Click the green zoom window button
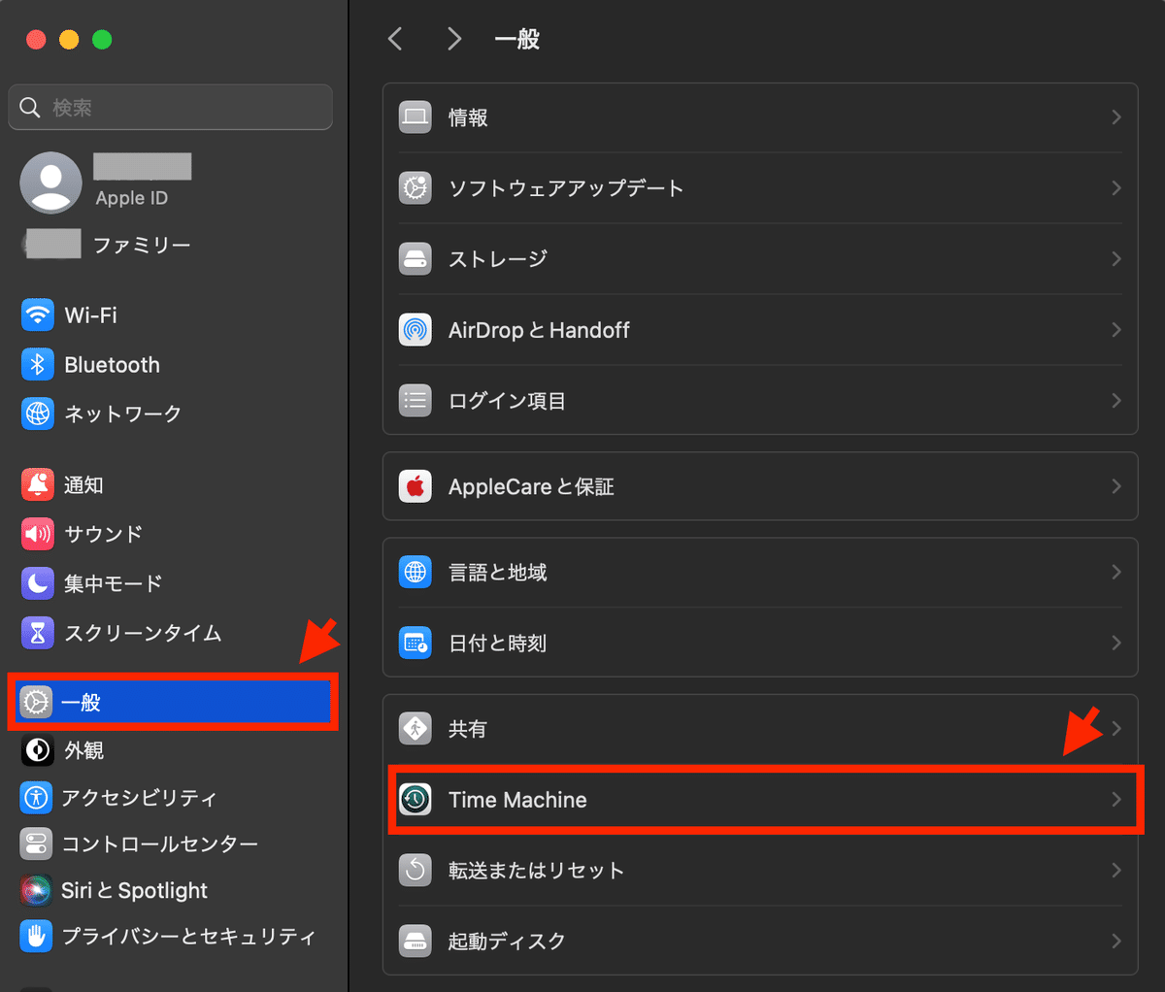Viewport: 1165px width, 992px height. 102,40
